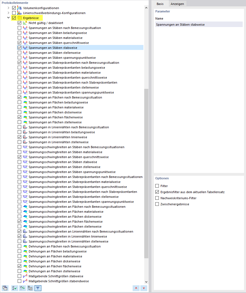Image resolution: width=246 pixels, height=293 pixels.
Task: Uncheck Spannungsschwingbreiten an Flächen flächenweise checkbox
Action: (x=19, y=222)
